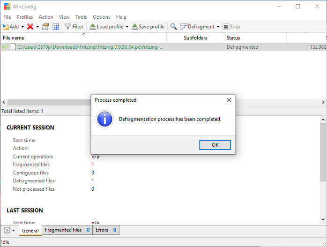
Task: Sort by the Status column header
Action: tap(255, 38)
